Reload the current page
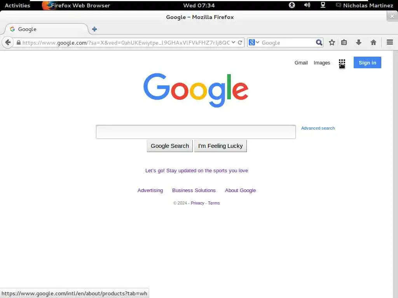The width and height of the screenshot is (398, 298). (240, 42)
